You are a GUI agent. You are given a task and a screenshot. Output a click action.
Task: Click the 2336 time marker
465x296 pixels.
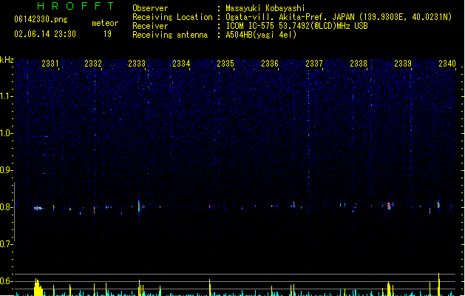point(270,64)
